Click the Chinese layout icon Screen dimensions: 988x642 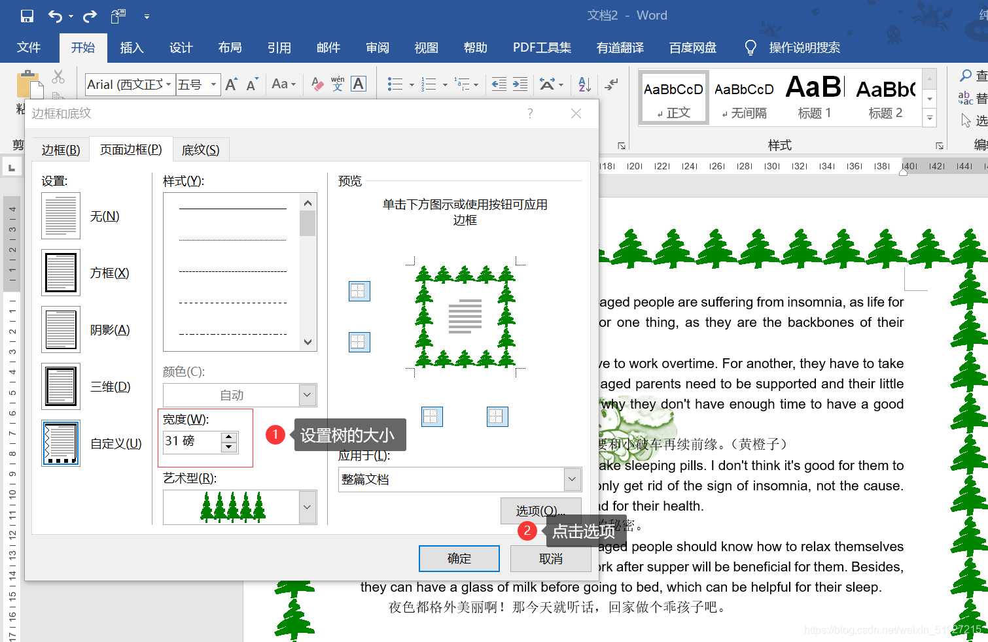coord(547,84)
